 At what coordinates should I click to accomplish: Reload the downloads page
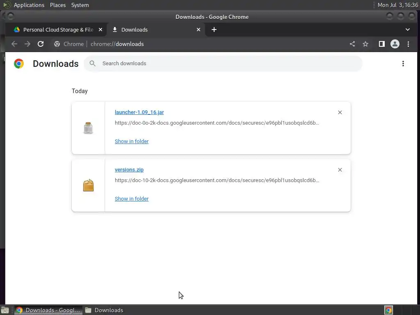(41, 44)
